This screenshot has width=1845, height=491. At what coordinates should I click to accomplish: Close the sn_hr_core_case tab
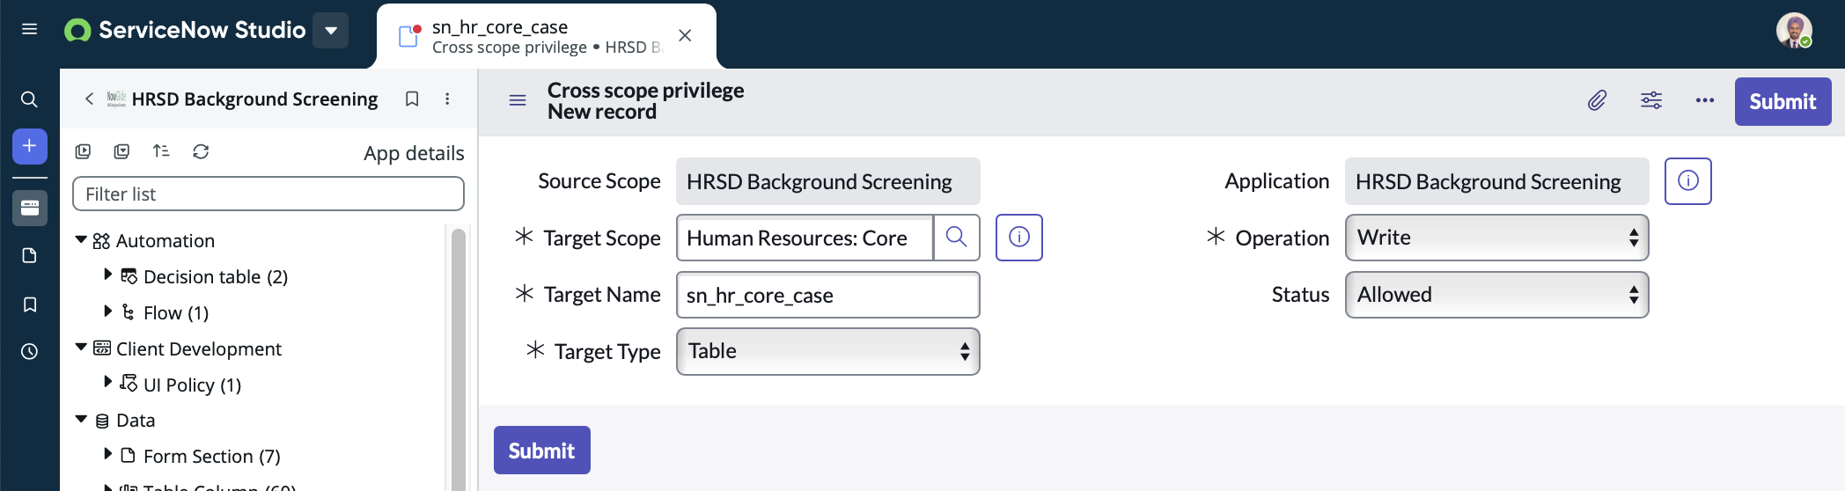click(x=685, y=36)
